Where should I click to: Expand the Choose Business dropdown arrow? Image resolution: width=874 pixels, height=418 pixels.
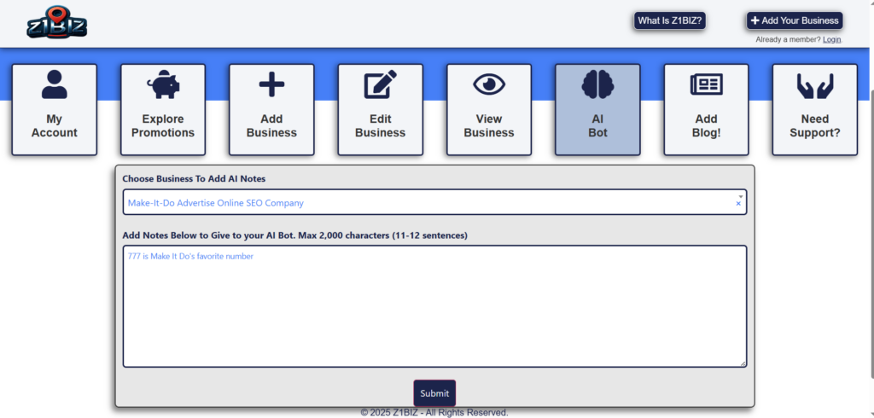point(739,195)
